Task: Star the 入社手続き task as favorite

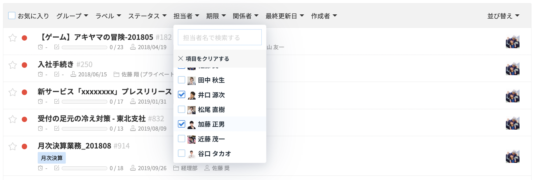Action: (x=13, y=65)
